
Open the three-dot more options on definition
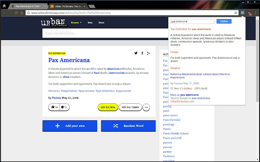(146, 107)
